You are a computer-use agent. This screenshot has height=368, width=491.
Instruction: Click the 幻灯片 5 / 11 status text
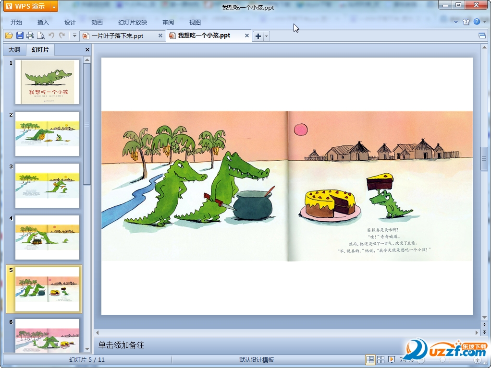tap(87, 359)
